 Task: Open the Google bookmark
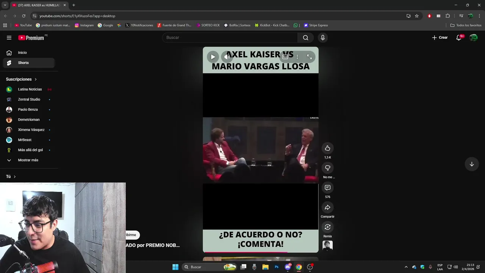click(x=105, y=25)
